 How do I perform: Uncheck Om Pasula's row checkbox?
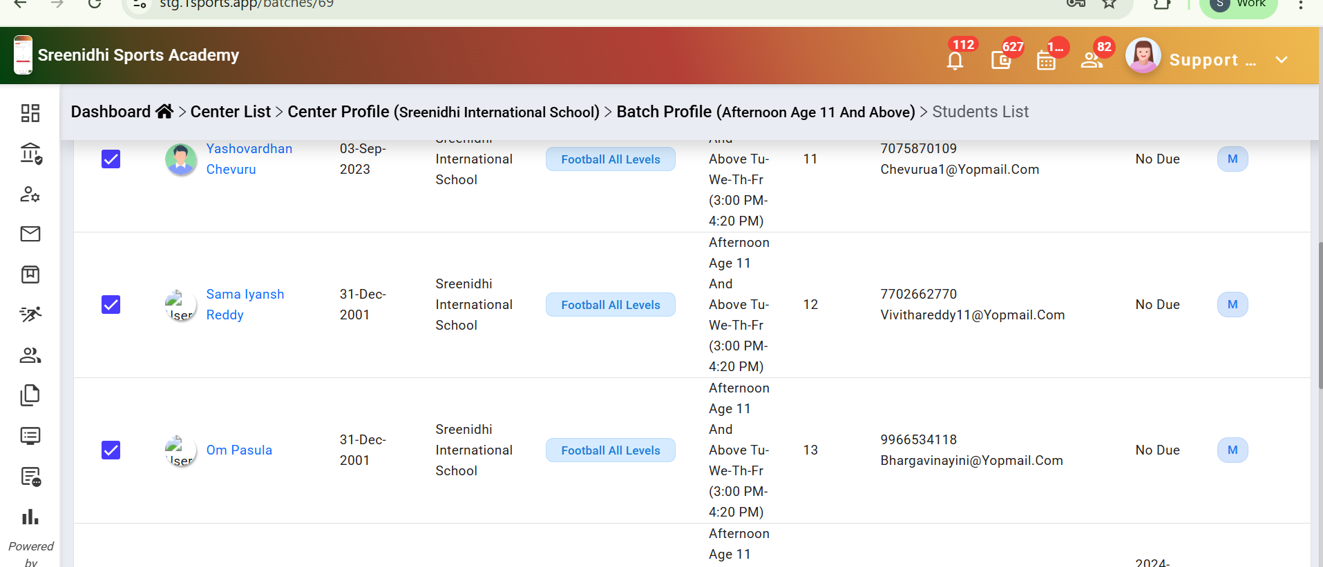pyautogui.click(x=111, y=450)
